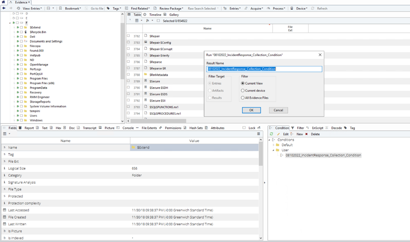The width and height of the screenshot is (410, 242).
Task: Click OK in the Run condition dialog
Action: click(251, 110)
